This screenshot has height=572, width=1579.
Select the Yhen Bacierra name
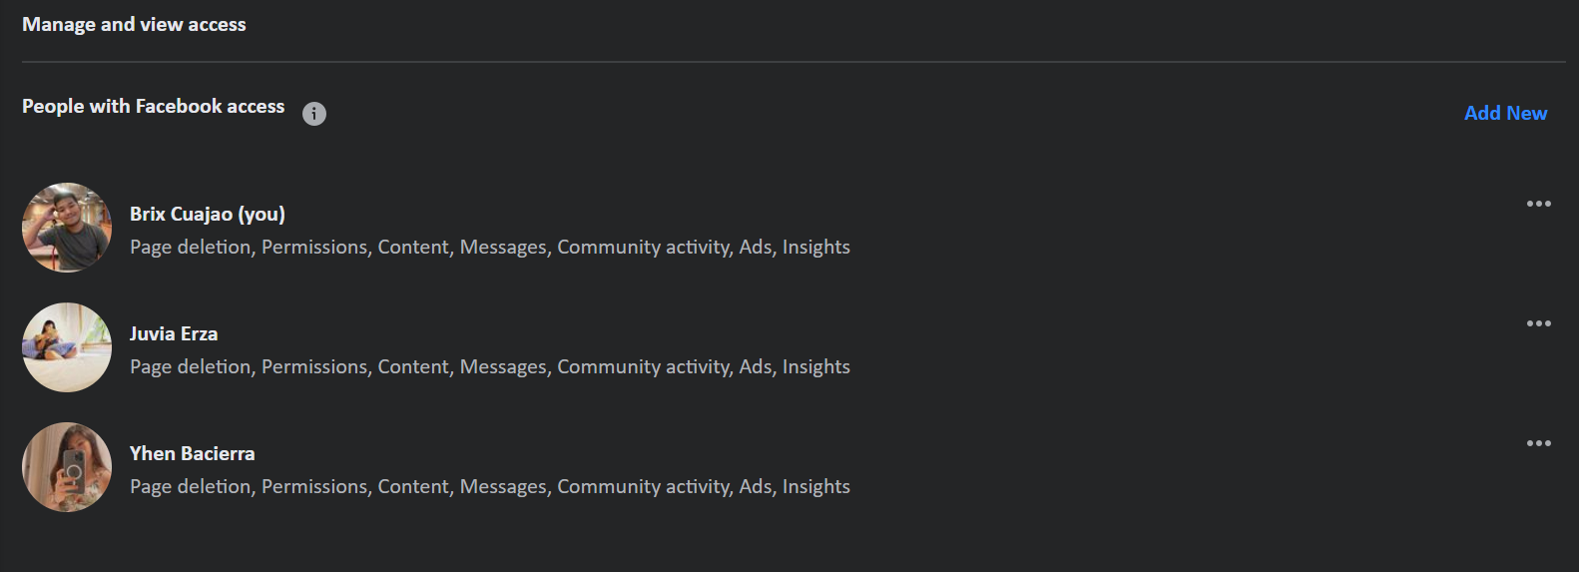[x=193, y=453]
